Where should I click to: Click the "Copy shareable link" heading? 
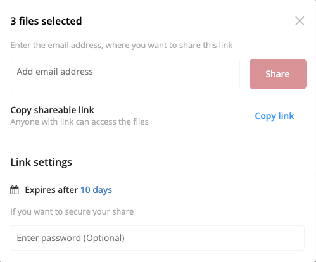(x=52, y=110)
